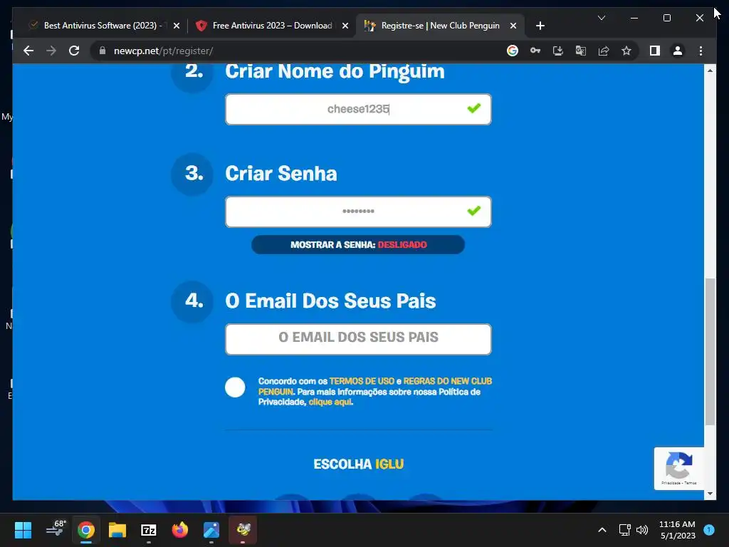Open the notification badge in the taskbar

709,530
